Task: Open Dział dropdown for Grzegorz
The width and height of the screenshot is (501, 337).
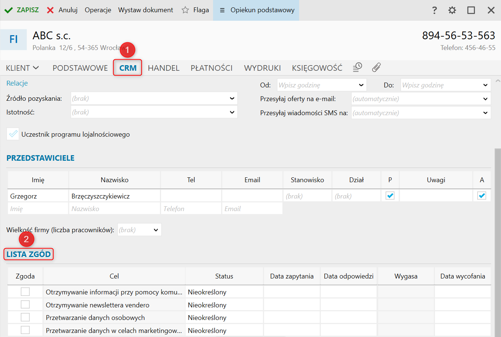Action: coord(357,196)
